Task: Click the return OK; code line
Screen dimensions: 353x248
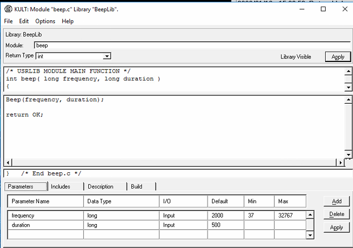Action: (24, 115)
